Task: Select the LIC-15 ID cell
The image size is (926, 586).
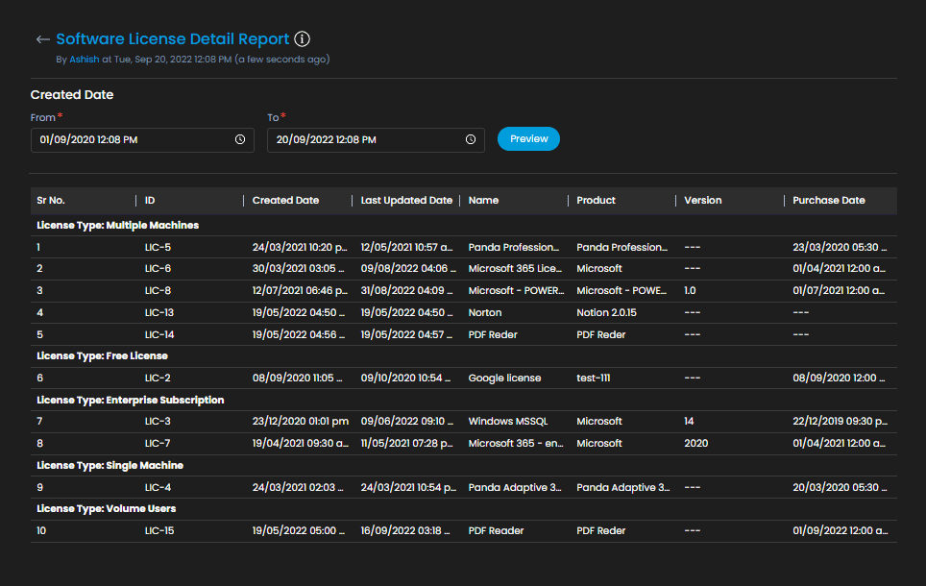Action: [159, 530]
